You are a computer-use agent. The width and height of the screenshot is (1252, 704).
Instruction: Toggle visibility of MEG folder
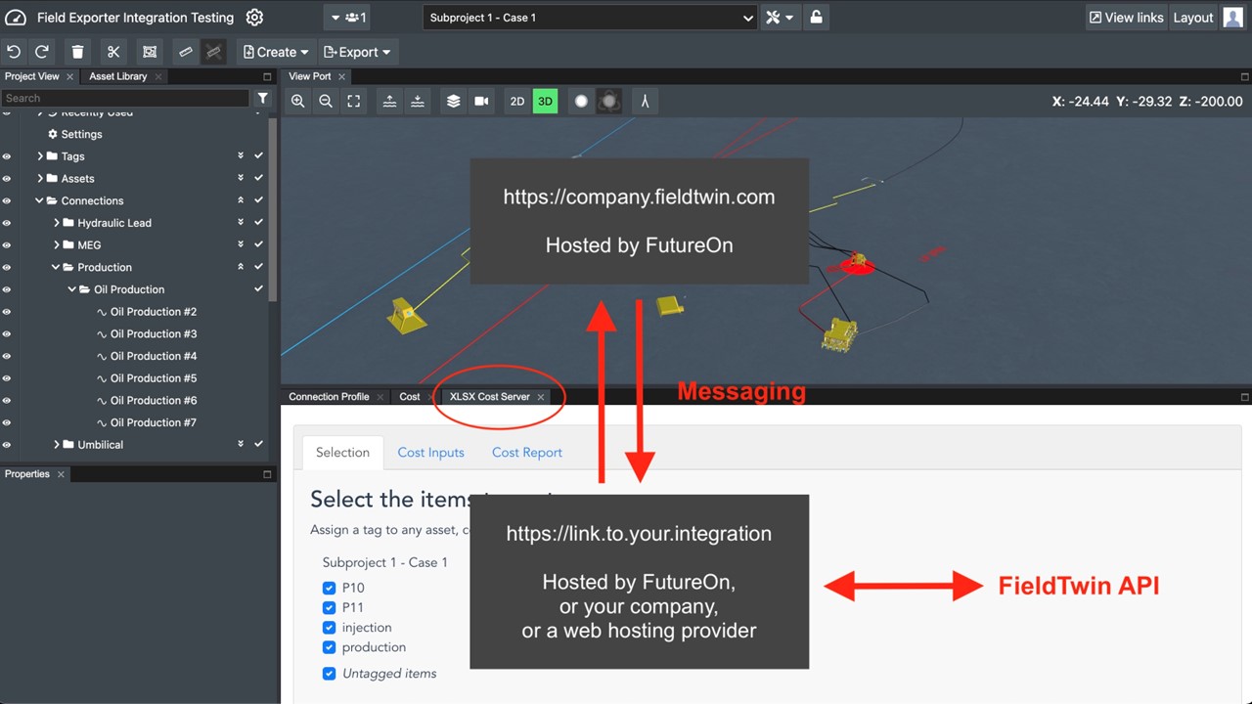coord(7,245)
